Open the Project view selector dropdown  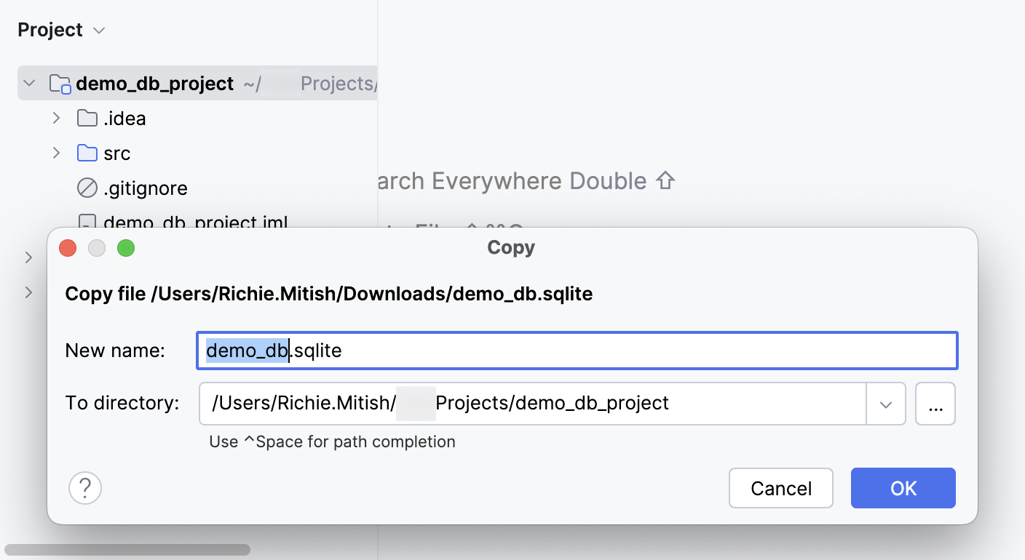point(100,30)
